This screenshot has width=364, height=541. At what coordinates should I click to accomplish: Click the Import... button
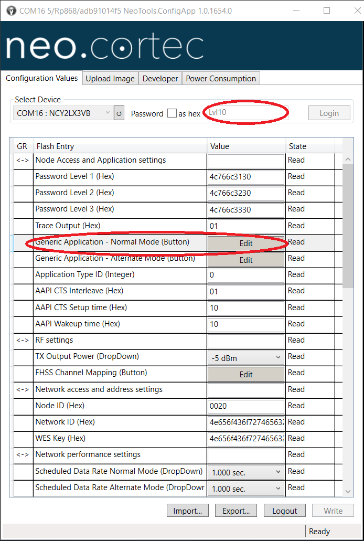(188, 511)
